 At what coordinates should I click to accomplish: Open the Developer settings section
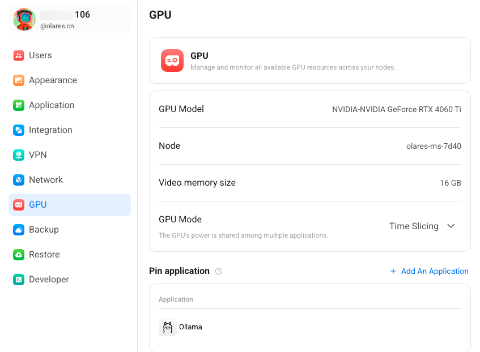[x=49, y=280]
